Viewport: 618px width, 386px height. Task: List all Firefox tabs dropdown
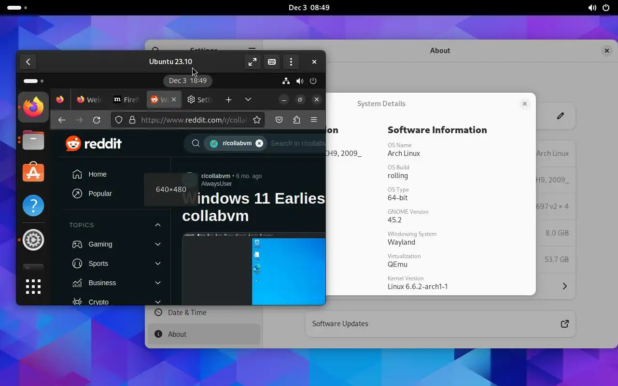tap(248, 99)
